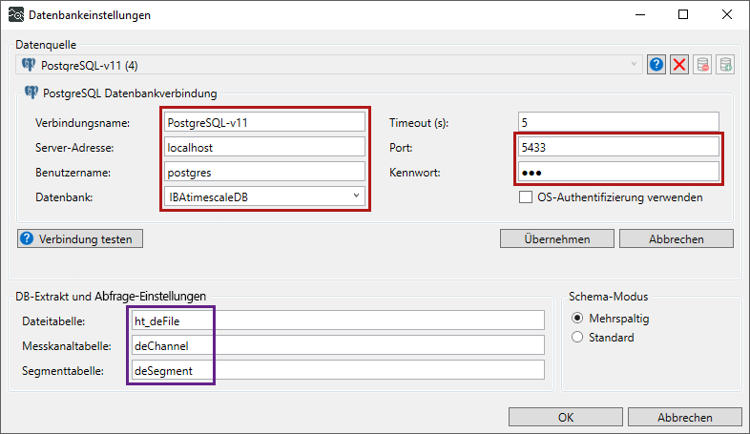Click into the Port field
Viewport: 750px width, 434px height.
click(616, 147)
